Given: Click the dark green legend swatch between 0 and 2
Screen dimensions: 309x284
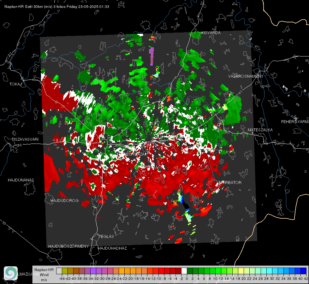Looking at the screenshot, I should point(190,271).
